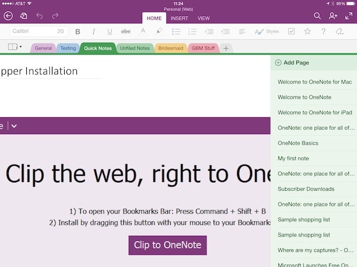357x267 pixels.
Task: Increase the paragraph indent
Action: [x=225, y=32]
